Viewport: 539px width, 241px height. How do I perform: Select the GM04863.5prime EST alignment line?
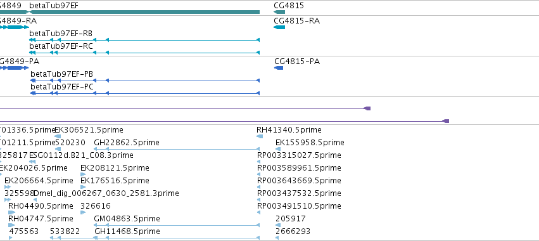click(x=177, y=225)
